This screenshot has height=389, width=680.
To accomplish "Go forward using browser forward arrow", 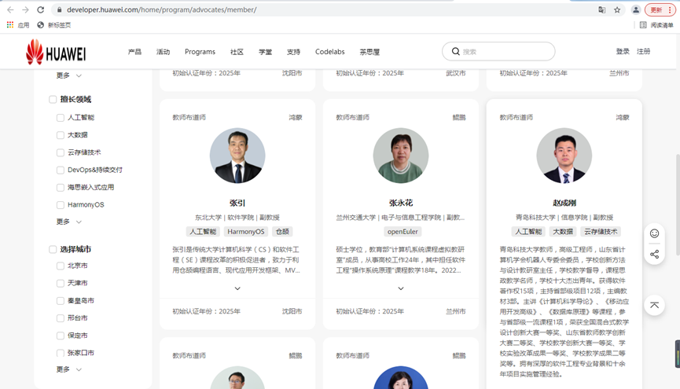I will 25,9.
